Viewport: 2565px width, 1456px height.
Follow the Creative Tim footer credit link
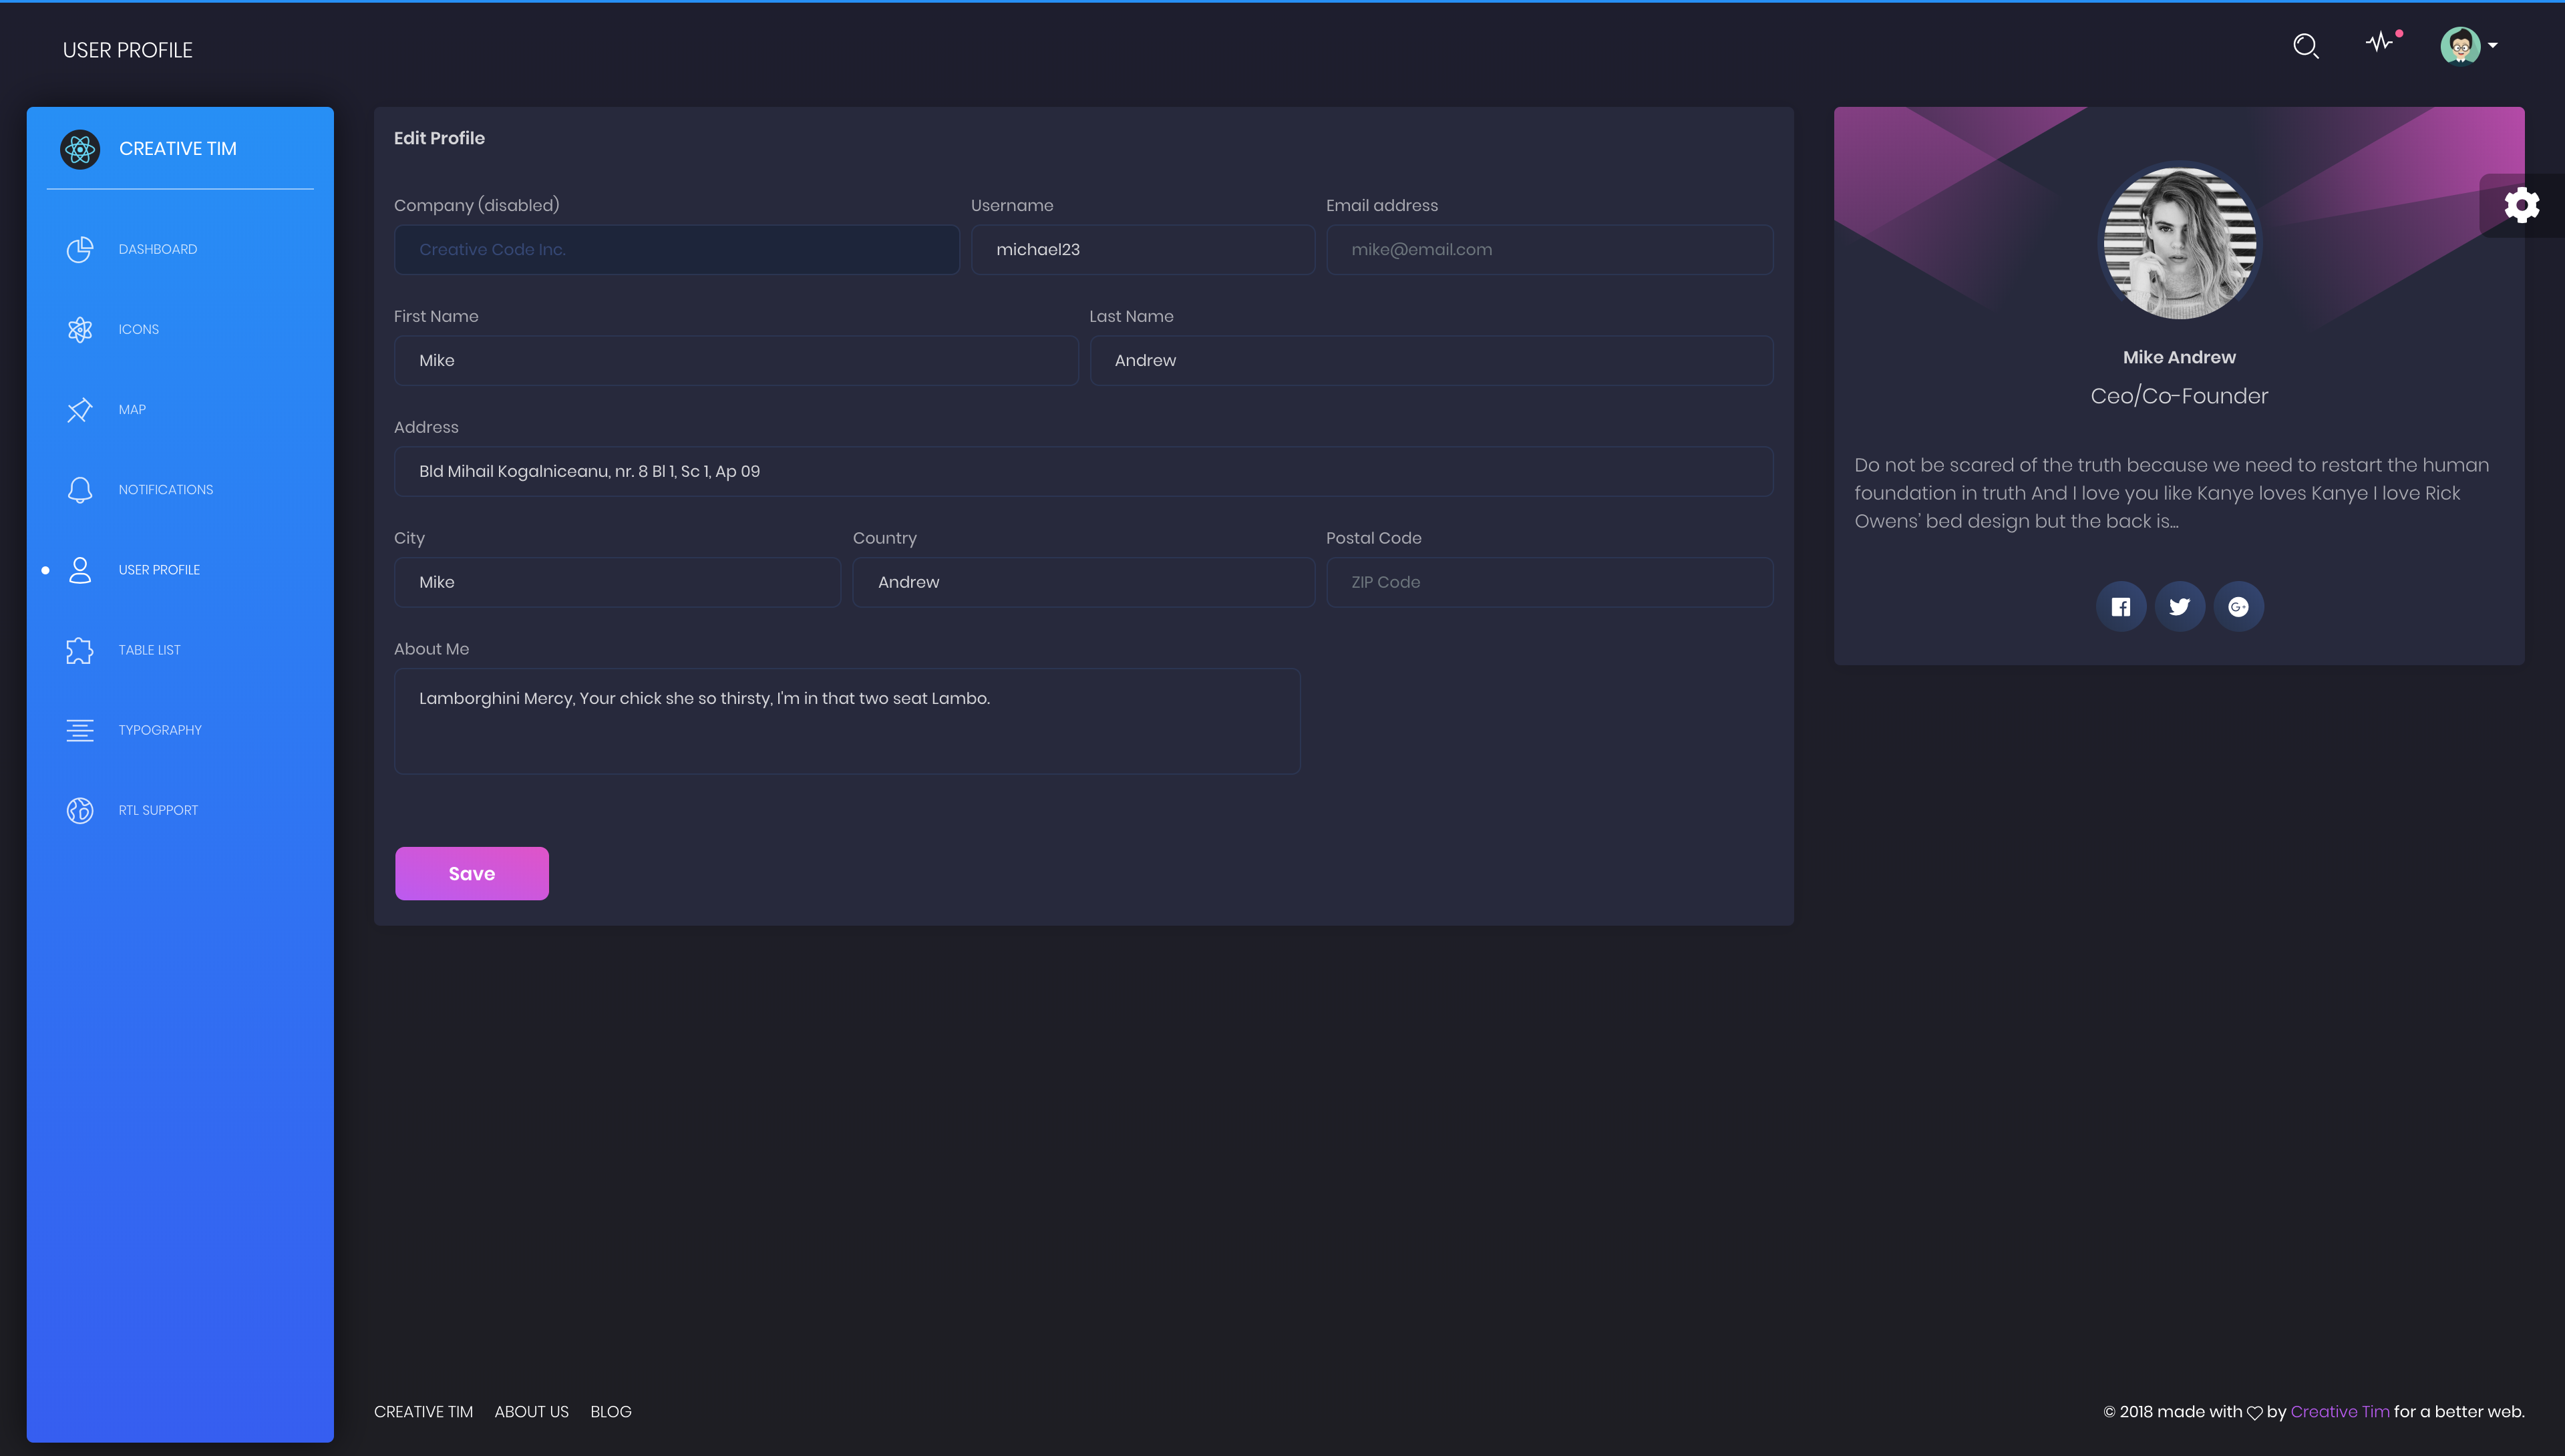[x=2339, y=1411]
